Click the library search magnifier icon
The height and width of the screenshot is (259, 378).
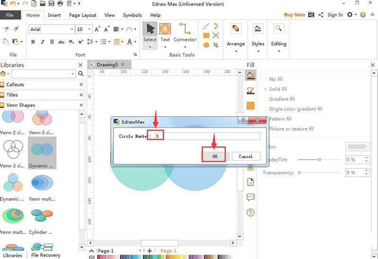(x=81, y=74)
